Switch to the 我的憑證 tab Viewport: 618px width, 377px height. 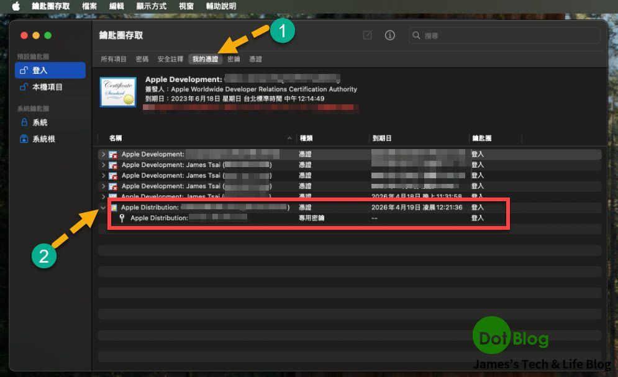click(205, 59)
